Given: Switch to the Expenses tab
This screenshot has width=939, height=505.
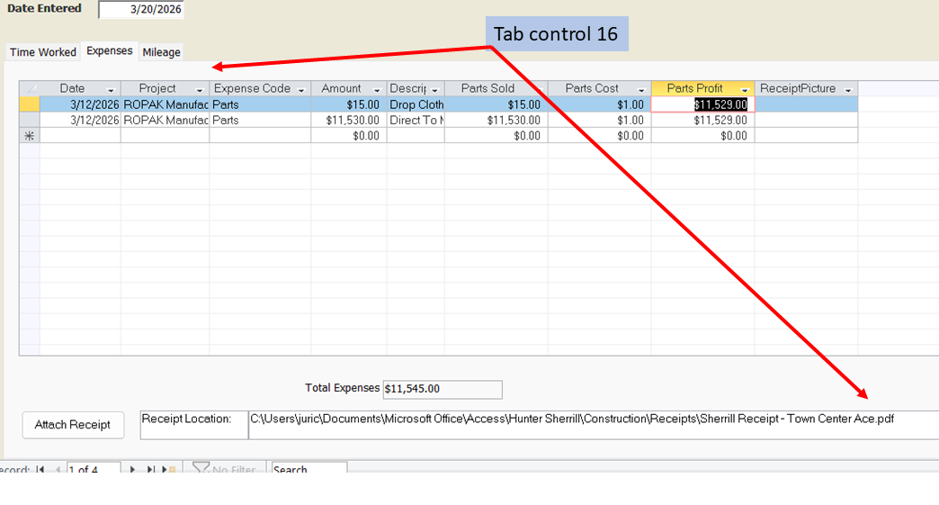Looking at the screenshot, I should pos(110,51).
